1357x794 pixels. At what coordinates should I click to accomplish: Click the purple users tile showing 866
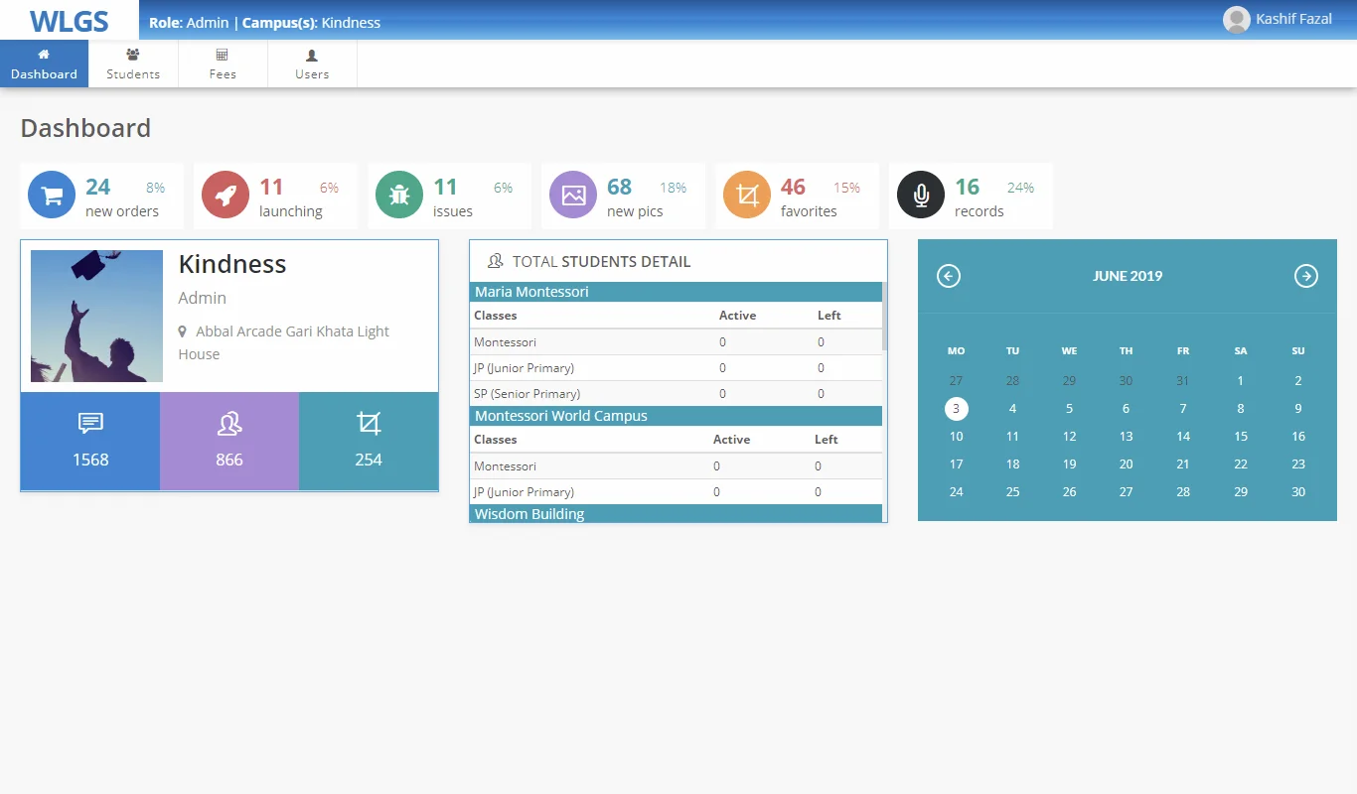[229, 441]
